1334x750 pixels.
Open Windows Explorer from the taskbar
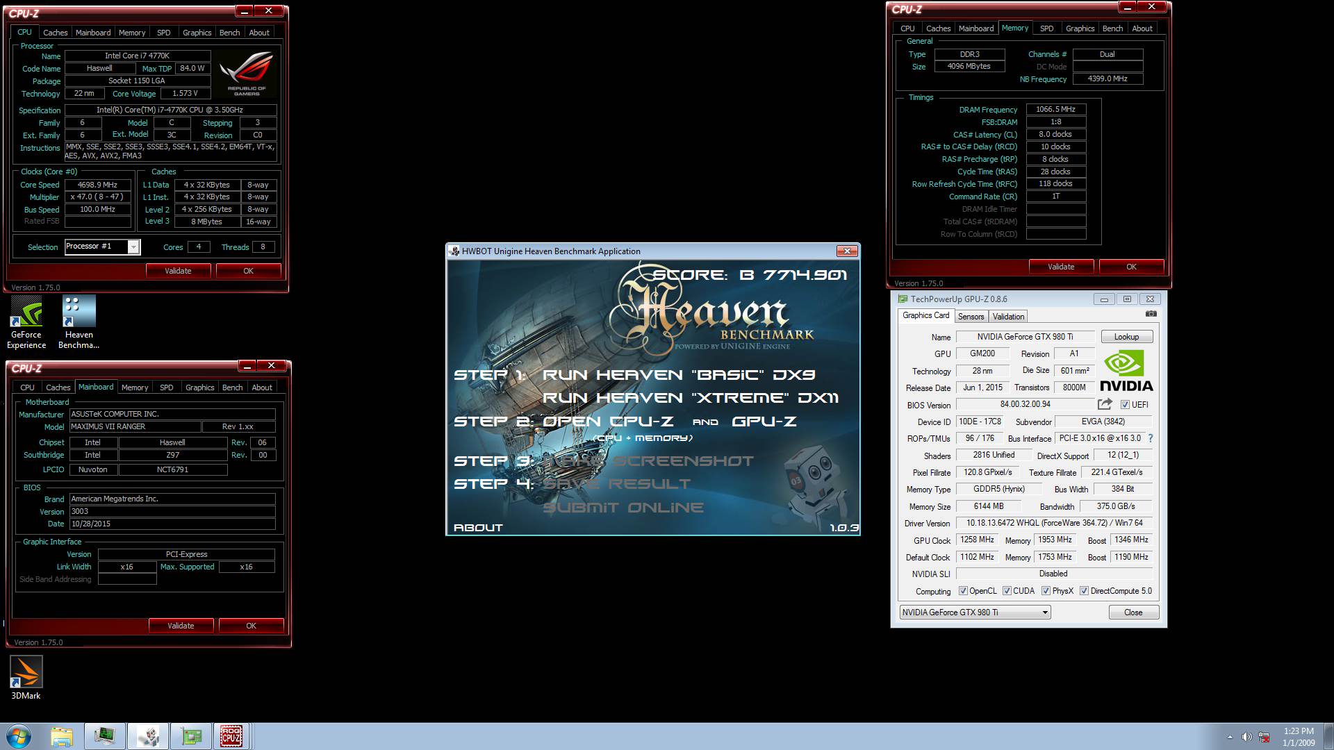(61, 736)
